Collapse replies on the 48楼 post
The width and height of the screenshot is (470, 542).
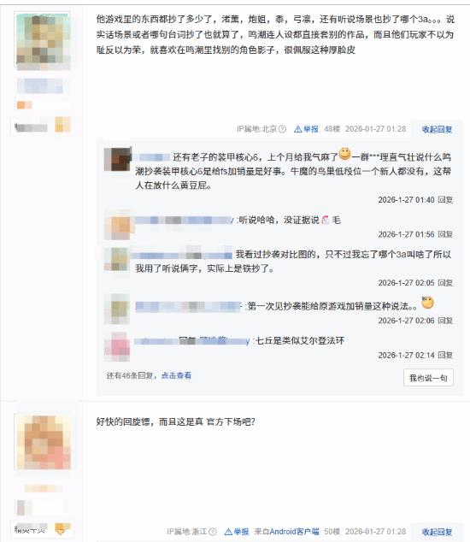coord(438,129)
